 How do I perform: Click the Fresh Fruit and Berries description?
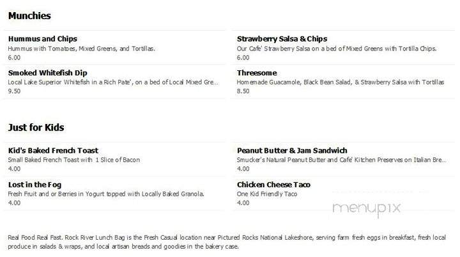click(x=106, y=194)
